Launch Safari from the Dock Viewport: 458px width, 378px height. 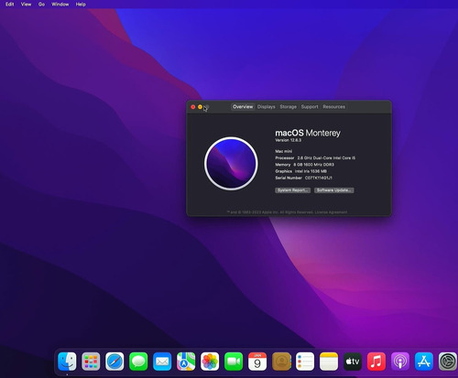(x=114, y=362)
